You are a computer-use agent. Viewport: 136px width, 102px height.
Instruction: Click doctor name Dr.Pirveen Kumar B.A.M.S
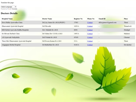coord(52,41)
